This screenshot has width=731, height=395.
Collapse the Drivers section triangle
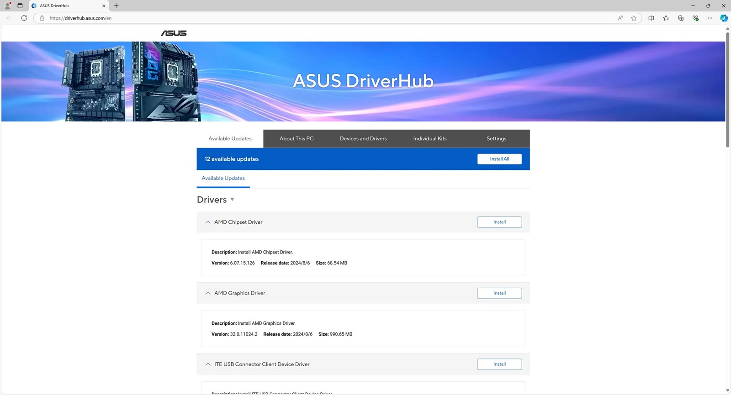(x=232, y=200)
